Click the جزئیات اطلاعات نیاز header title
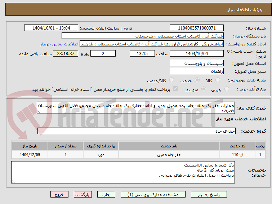Image resolution: width=272 pixels, height=204 pixels. 245,10
